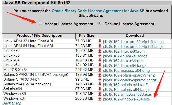Click the Windows x64 description
This screenshot has height=105, width=172.
14,98
